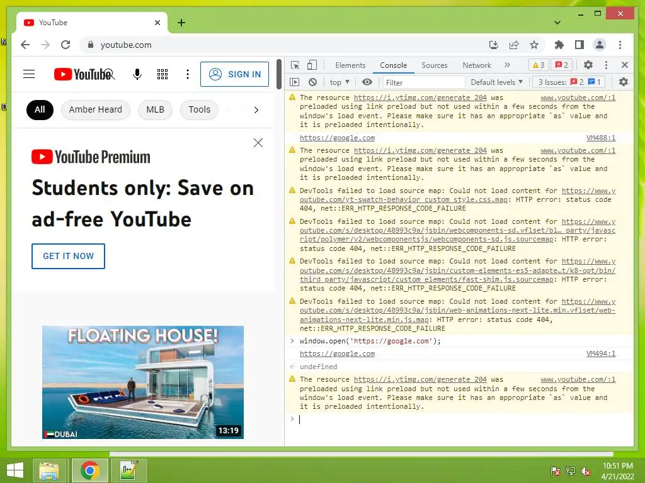Viewport: 645px width, 483px height.
Task: Open Chrome extensions puzzle icon
Action: pos(559,45)
